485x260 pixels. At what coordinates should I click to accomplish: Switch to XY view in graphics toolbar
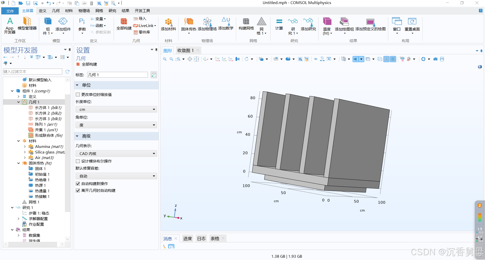coord(217,59)
